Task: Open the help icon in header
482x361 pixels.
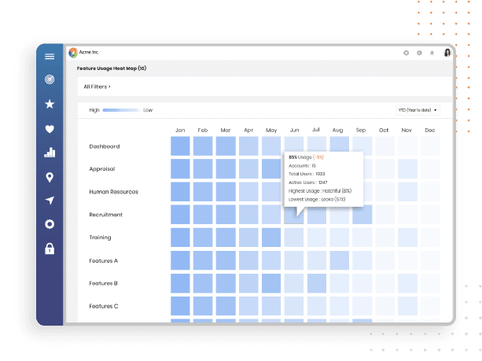Action: point(406,53)
